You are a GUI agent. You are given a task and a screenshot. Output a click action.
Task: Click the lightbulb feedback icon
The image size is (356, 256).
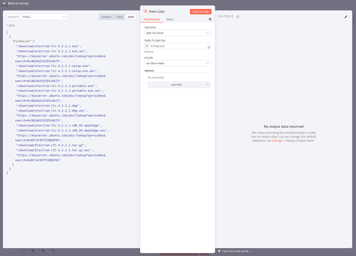pyautogui.click(x=219, y=251)
